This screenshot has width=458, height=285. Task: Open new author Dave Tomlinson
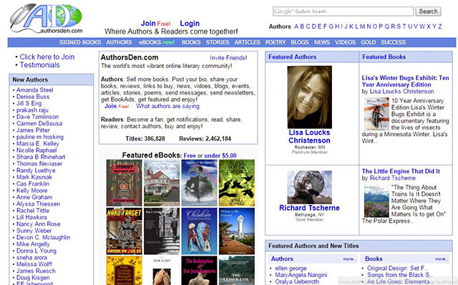[x=37, y=117]
